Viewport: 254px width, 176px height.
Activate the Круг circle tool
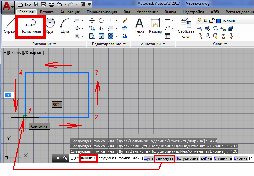[50, 26]
